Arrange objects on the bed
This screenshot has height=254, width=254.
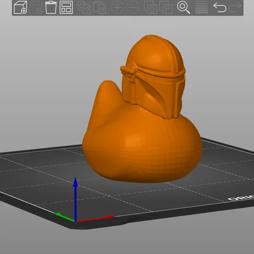[66, 8]
